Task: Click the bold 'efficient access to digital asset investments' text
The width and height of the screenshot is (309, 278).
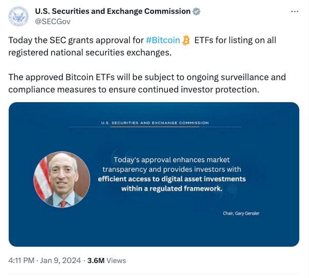Action: 171,179
